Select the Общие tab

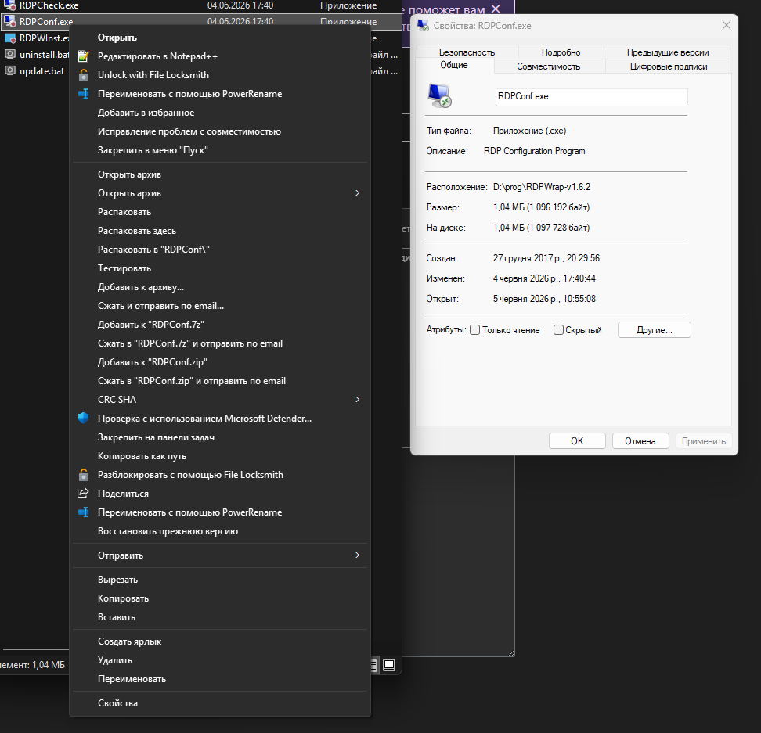coord(454,65)
